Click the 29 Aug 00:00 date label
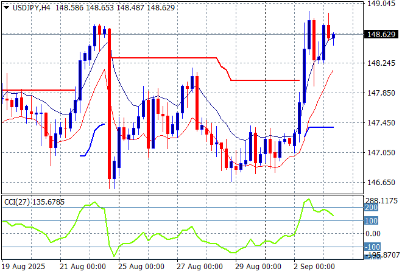 click(x=259, y=267)
